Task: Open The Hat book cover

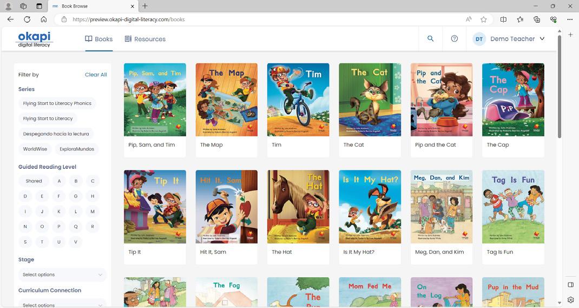Action: pos(298,207)
